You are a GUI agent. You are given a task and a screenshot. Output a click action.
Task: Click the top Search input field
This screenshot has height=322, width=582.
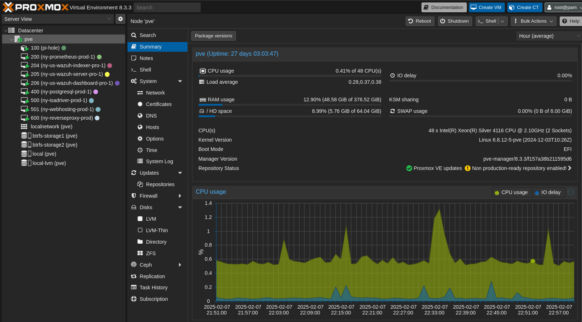167,7
